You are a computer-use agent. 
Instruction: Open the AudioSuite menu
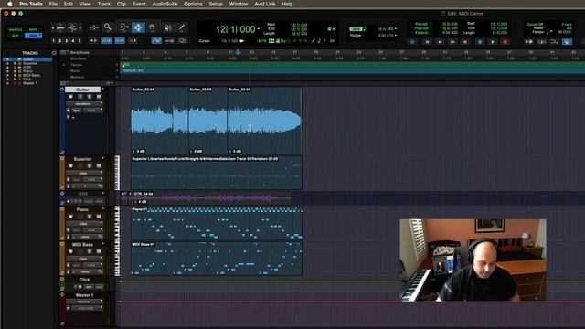165,4
